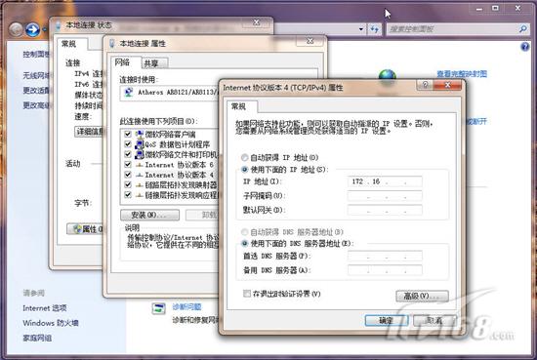537x360 pixels.
Task: Open the address bar dropdown arrow
Action: point(361,29)
